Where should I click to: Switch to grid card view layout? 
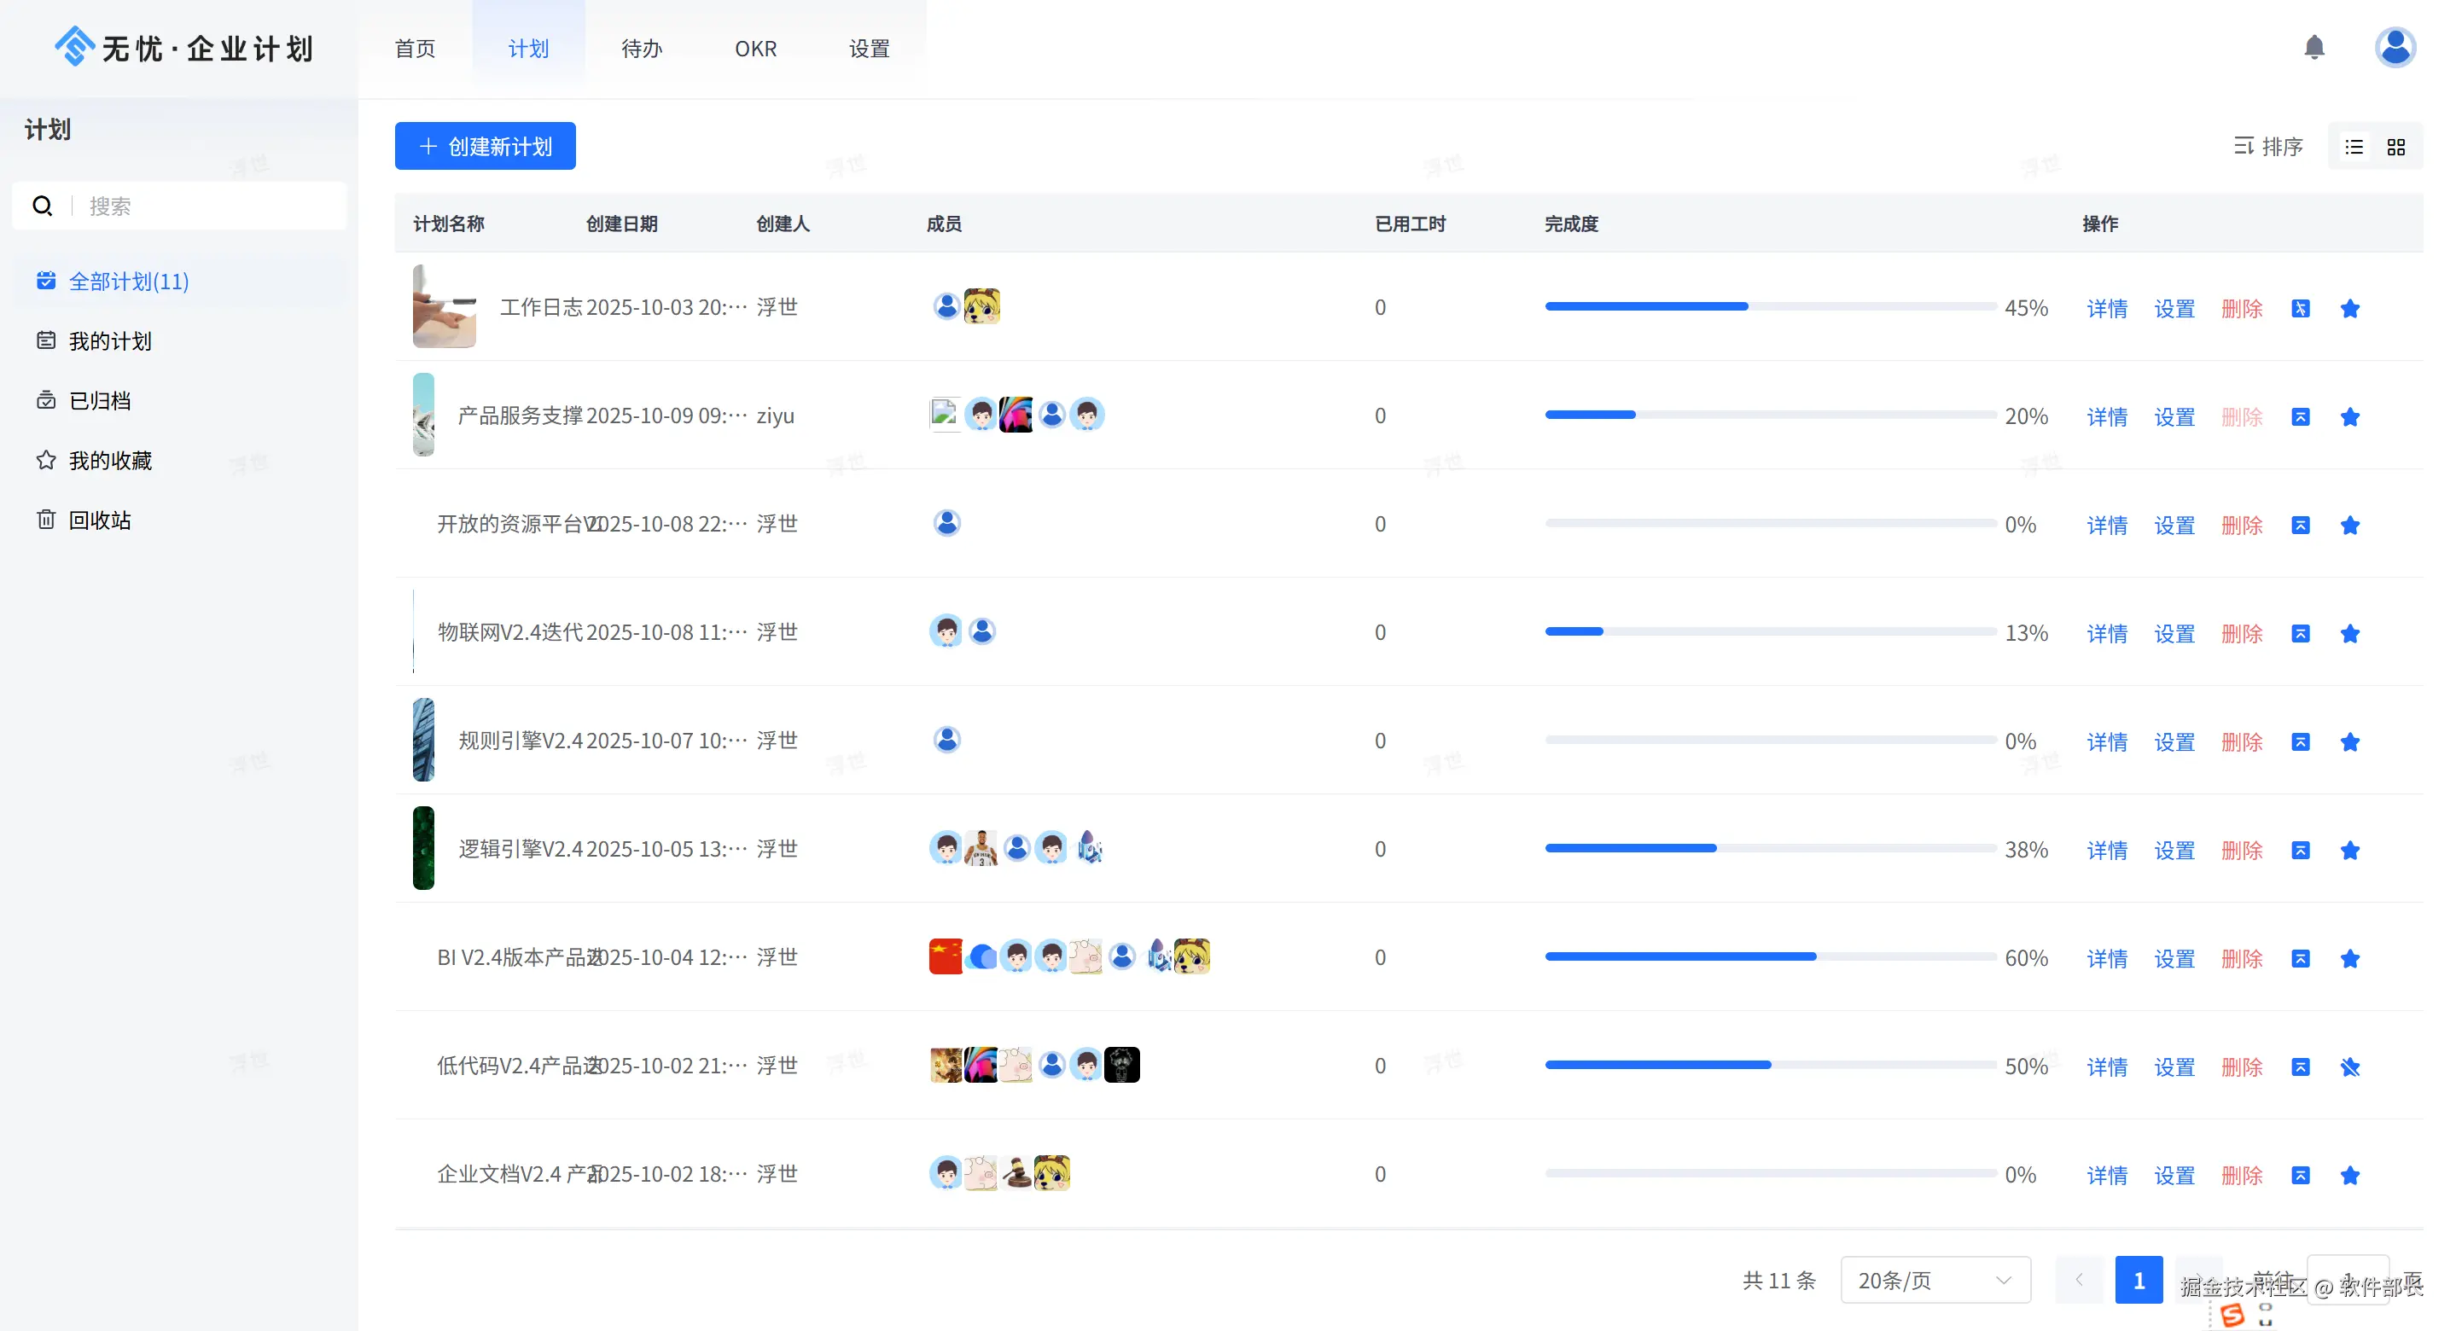coord(2396,147)
